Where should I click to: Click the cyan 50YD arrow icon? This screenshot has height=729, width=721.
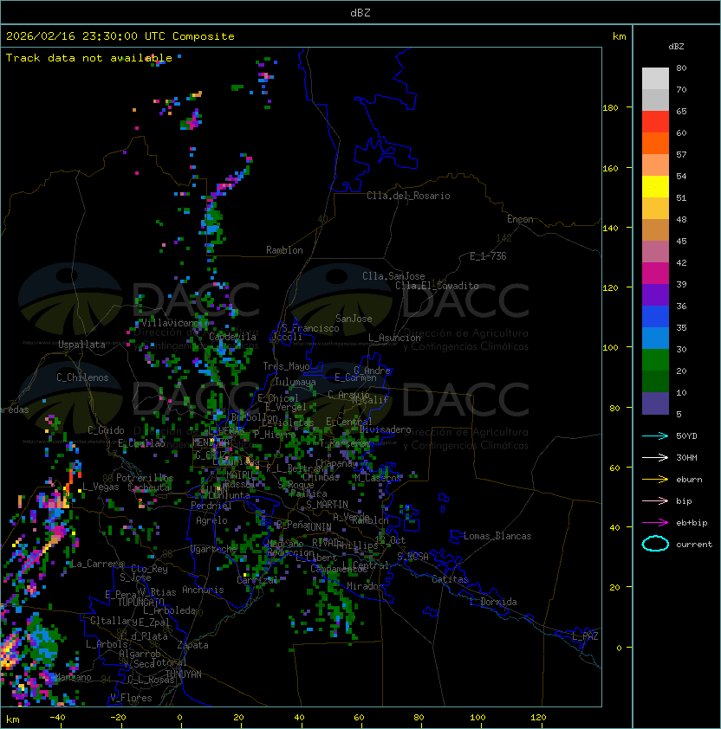(655, 435)
